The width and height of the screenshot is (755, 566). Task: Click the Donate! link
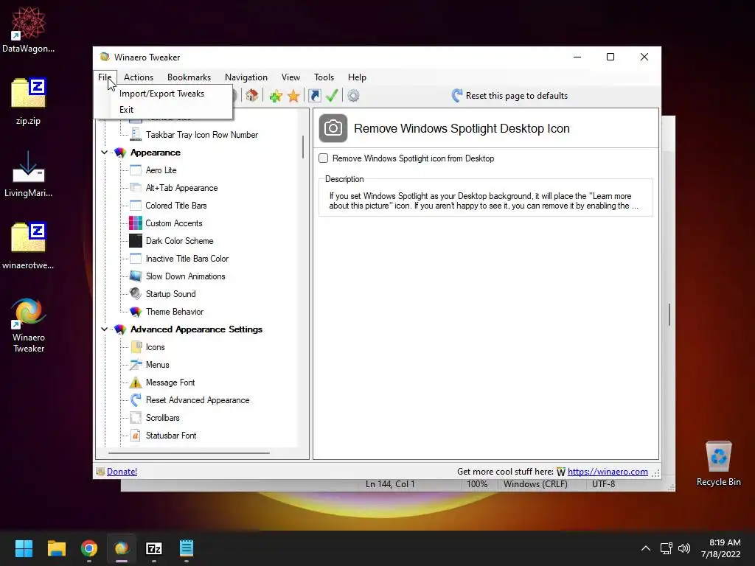click(x=122, y=472)
